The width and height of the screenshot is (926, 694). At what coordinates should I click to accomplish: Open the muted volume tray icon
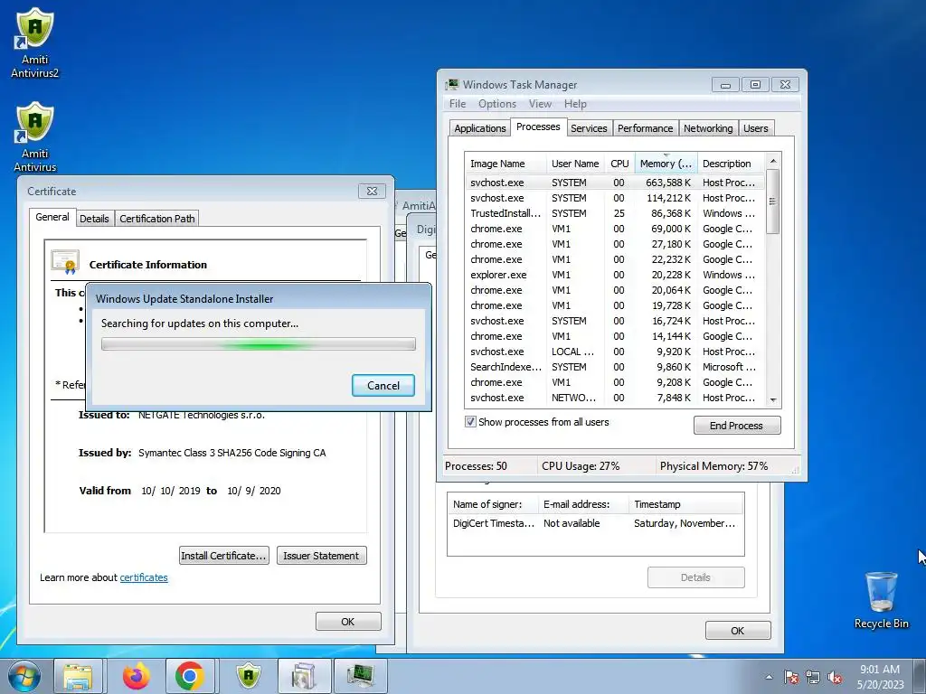(x=835, y=677)
